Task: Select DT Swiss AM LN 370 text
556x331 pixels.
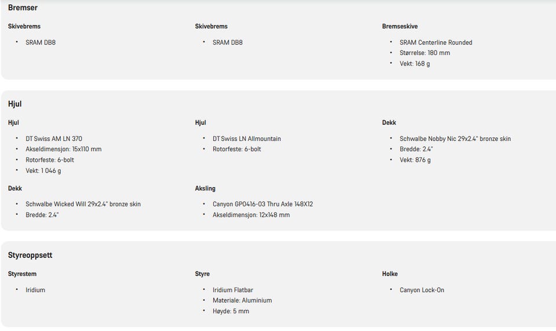Action: coord(53,139)
